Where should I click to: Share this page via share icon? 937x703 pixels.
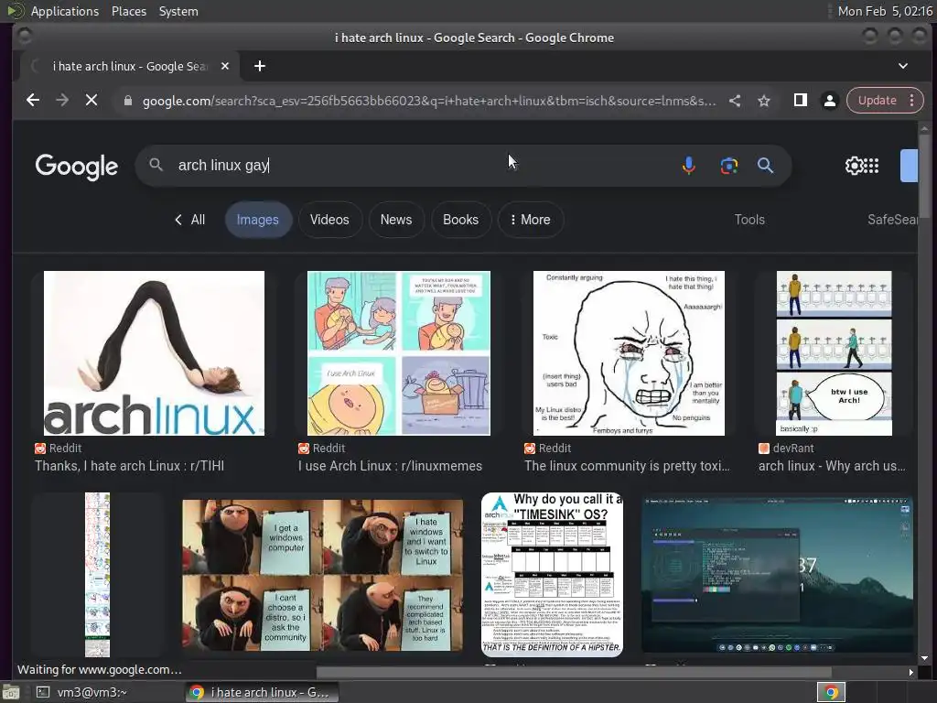click(x=735, y=101)
